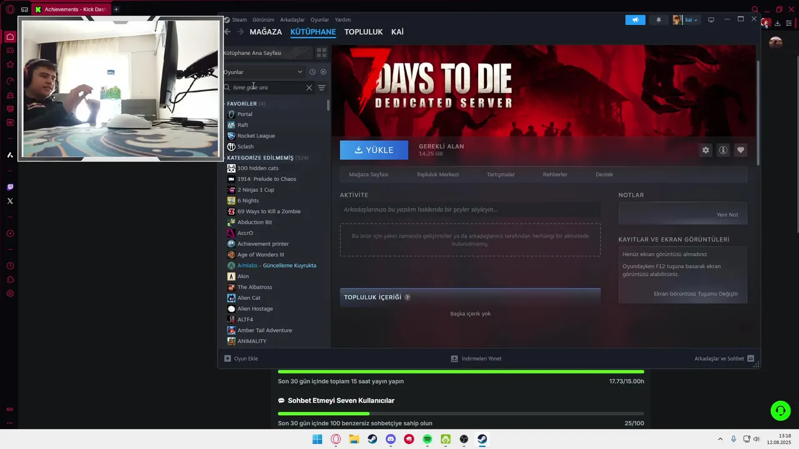Open the Mağaza Sayfası link
Image resolution: width=799 pixels, height=449 pixels.
368,175
